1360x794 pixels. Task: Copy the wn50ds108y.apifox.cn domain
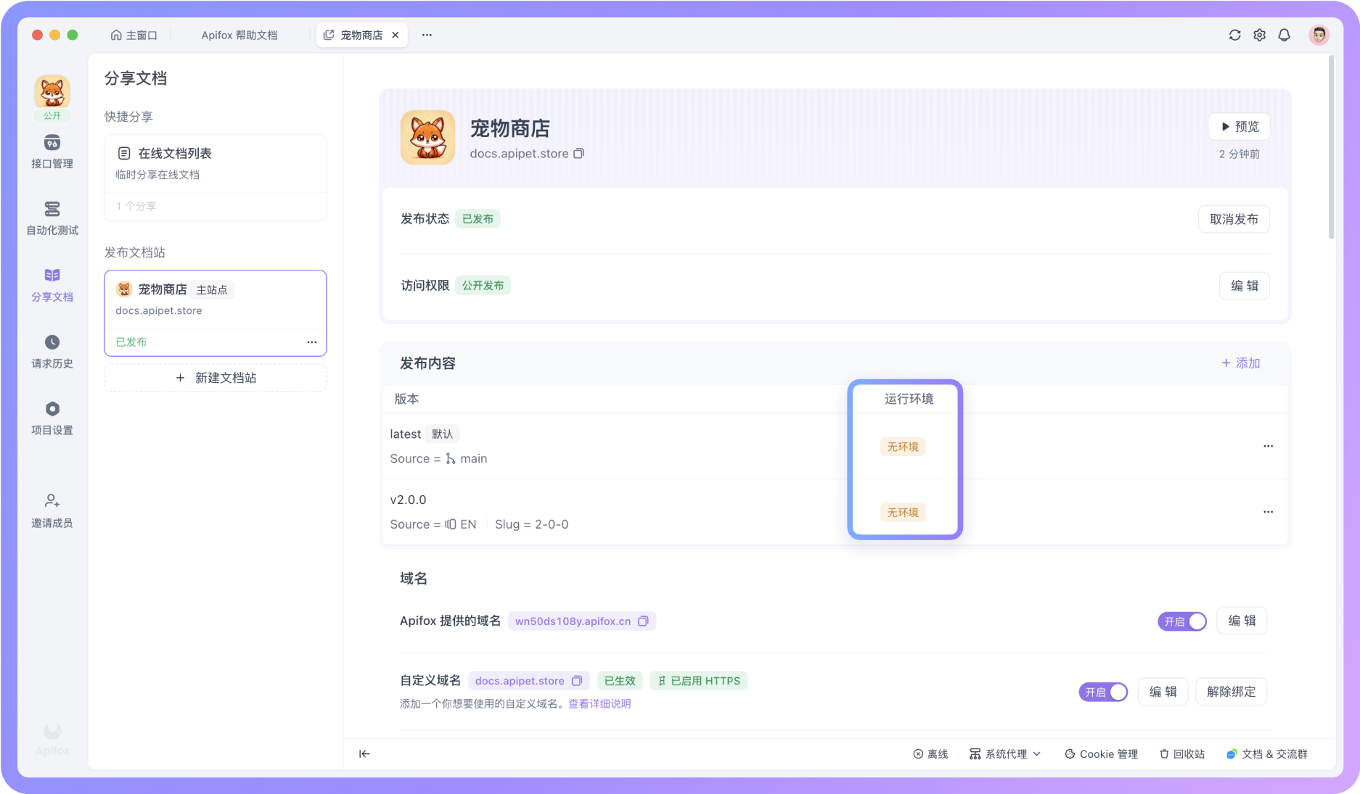tap(643, 621)
